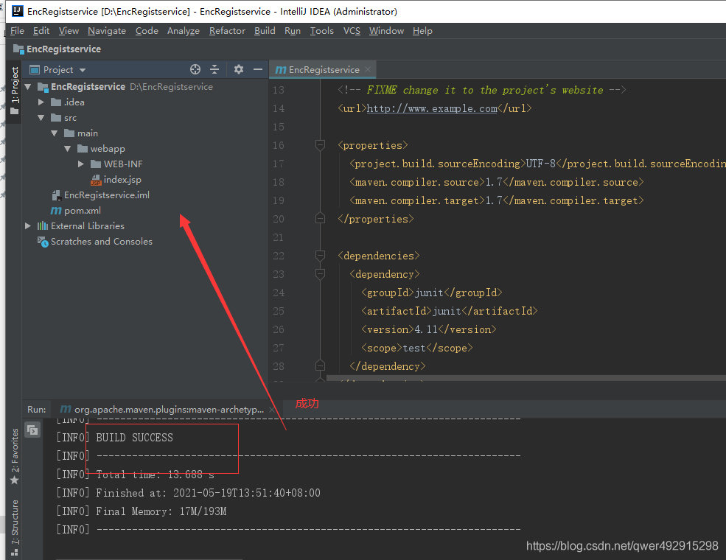
Task: Fold the dependencies block at line 22
Action: (x=320, y=255)
